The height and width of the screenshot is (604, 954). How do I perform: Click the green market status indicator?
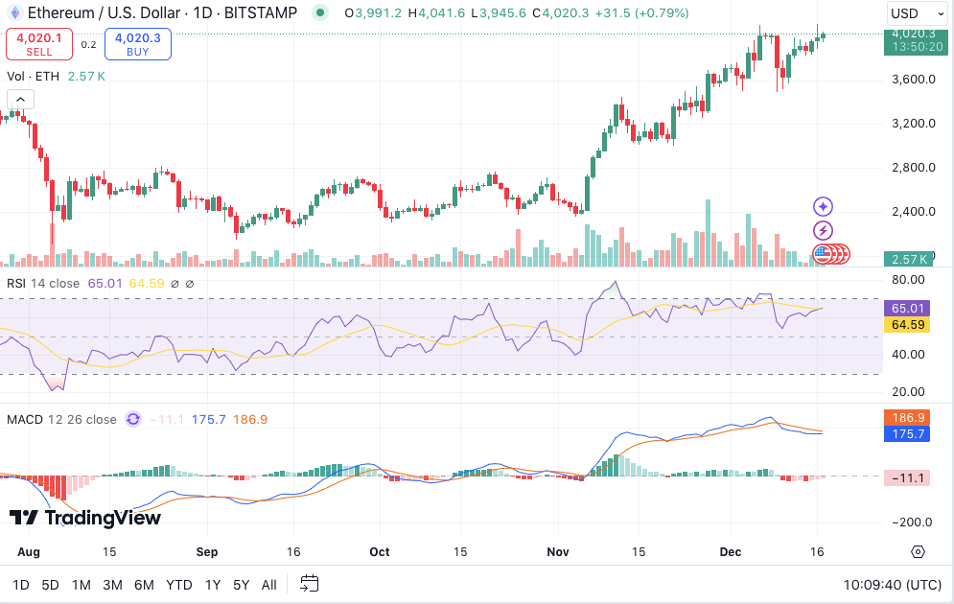point(319,12)
